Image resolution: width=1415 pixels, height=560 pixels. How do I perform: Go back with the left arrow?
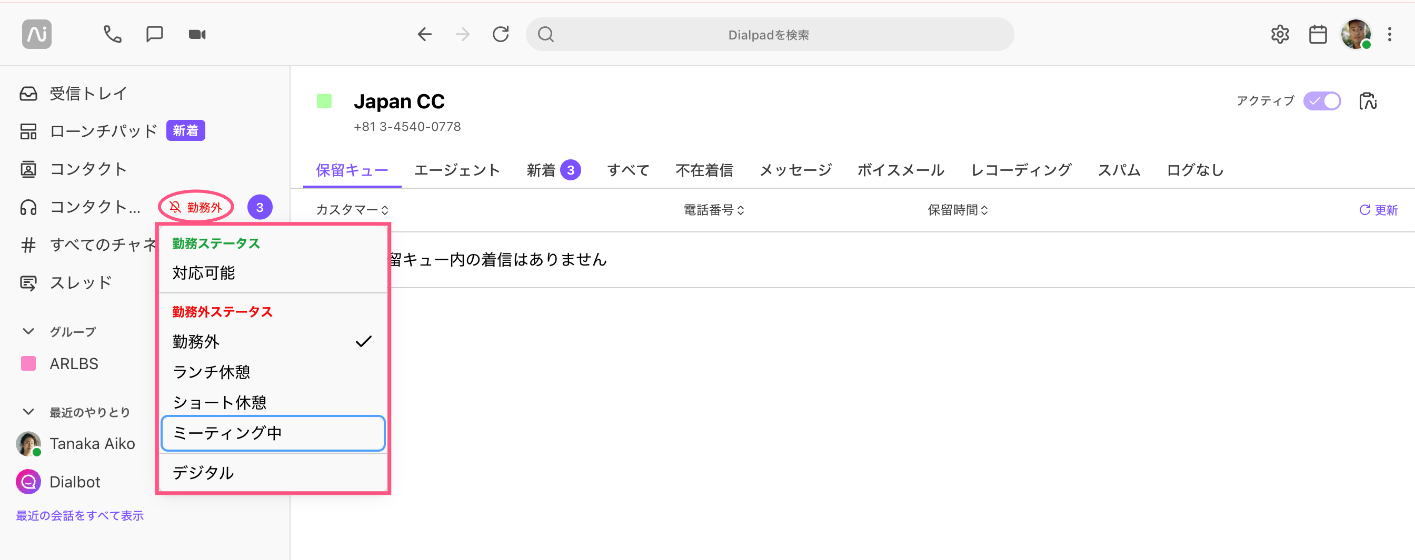[x=425, y=35]
